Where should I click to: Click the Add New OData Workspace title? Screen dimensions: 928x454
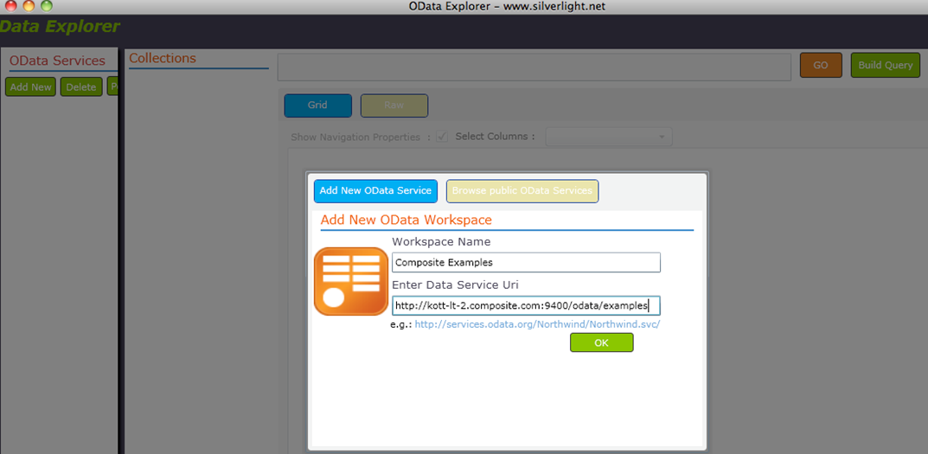[406, 221]
